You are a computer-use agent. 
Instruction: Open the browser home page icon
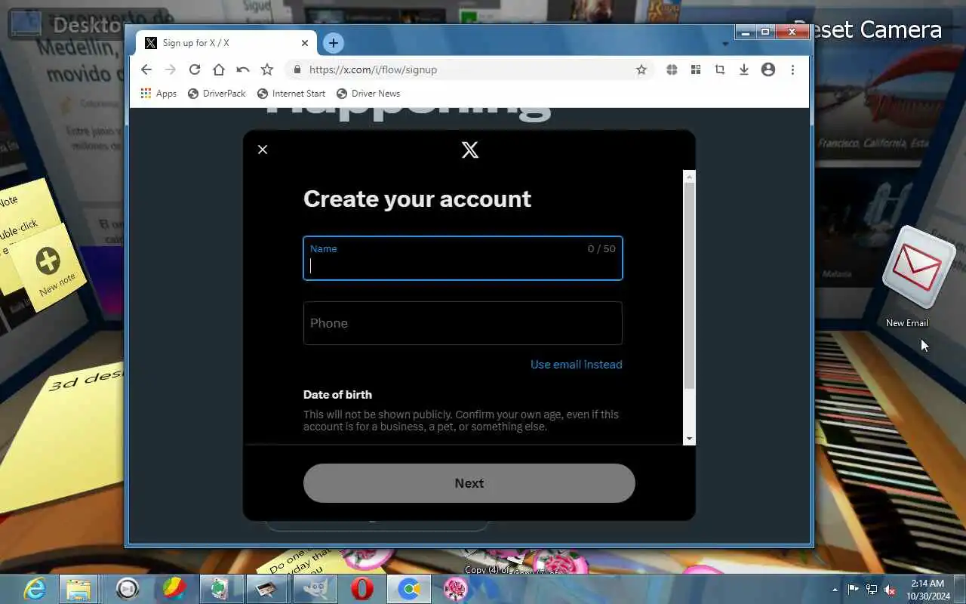(x=219, y=69)
